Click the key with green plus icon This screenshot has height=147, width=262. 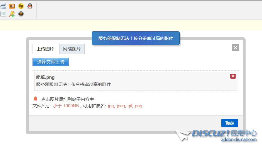click(12, 14)
